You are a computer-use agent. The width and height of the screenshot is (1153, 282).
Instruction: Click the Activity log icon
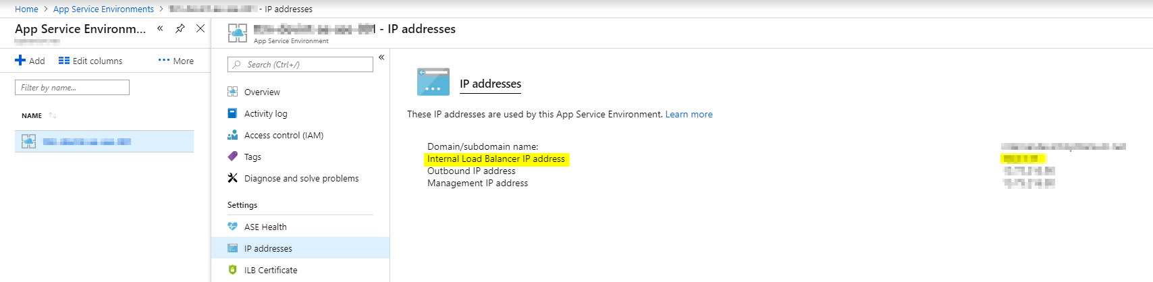coord(232,113)
